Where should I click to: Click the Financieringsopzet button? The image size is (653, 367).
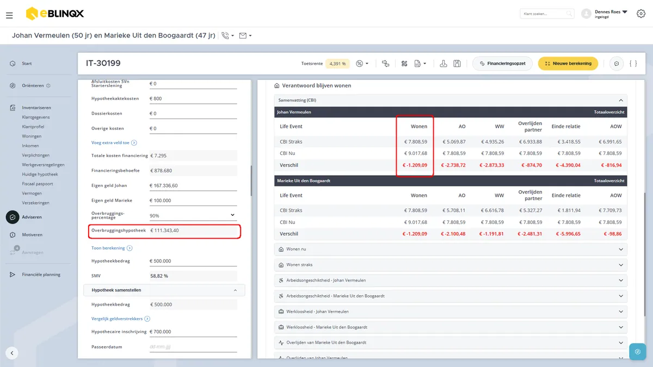pos(502,64)
